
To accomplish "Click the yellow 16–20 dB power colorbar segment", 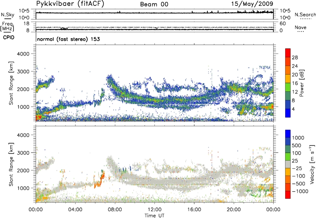I will click(x=288, y=79).
